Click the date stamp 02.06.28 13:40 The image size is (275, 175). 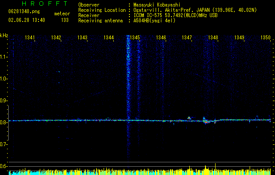click(27, 20)
